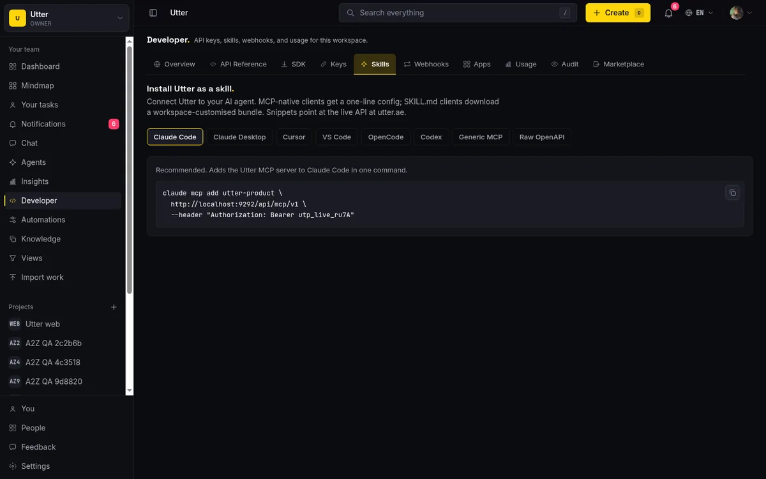Switch to the Overview tab

(x=174, y=64)
